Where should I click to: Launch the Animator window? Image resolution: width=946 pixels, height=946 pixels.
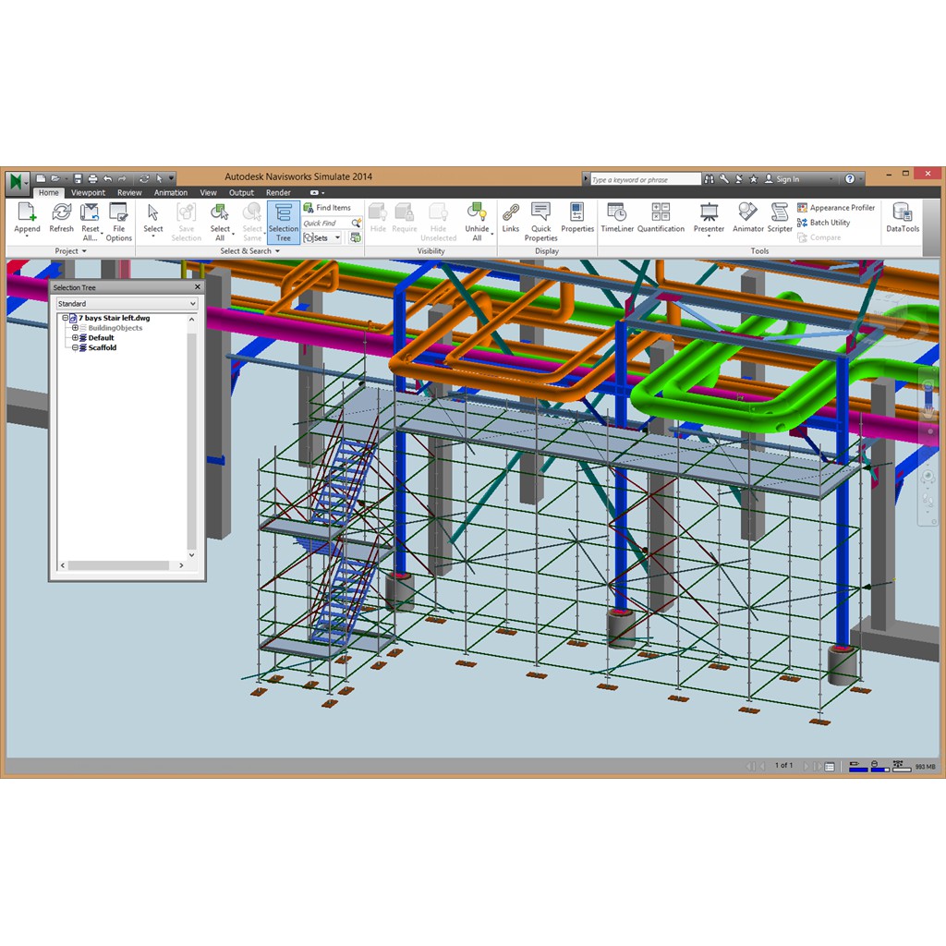click(x=748, y=218)
